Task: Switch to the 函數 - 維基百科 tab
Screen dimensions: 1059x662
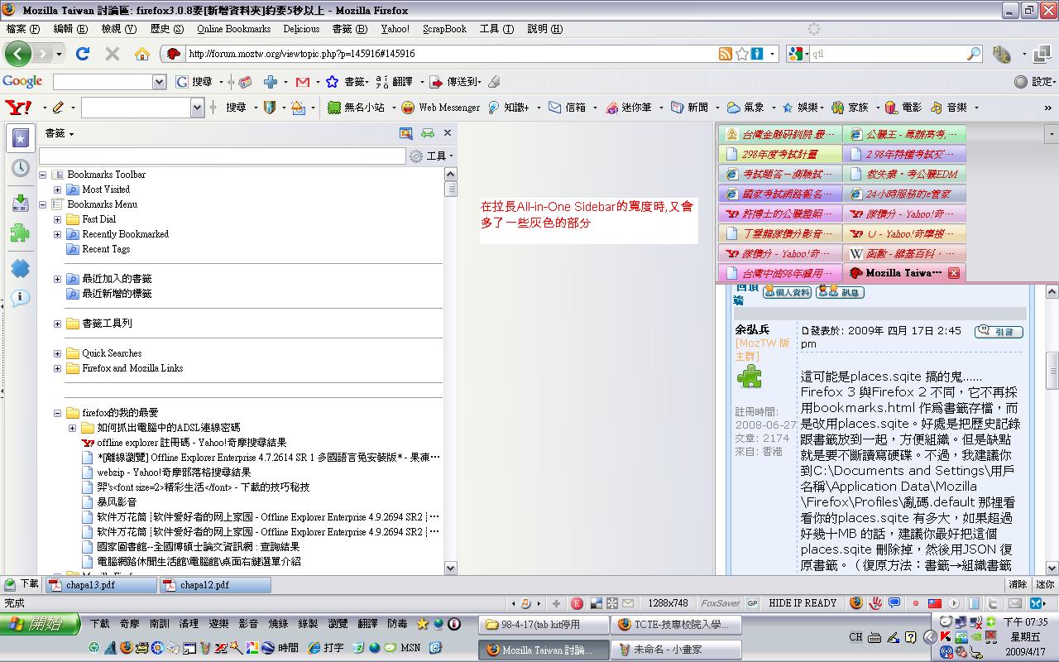Action: pos(903,253)
